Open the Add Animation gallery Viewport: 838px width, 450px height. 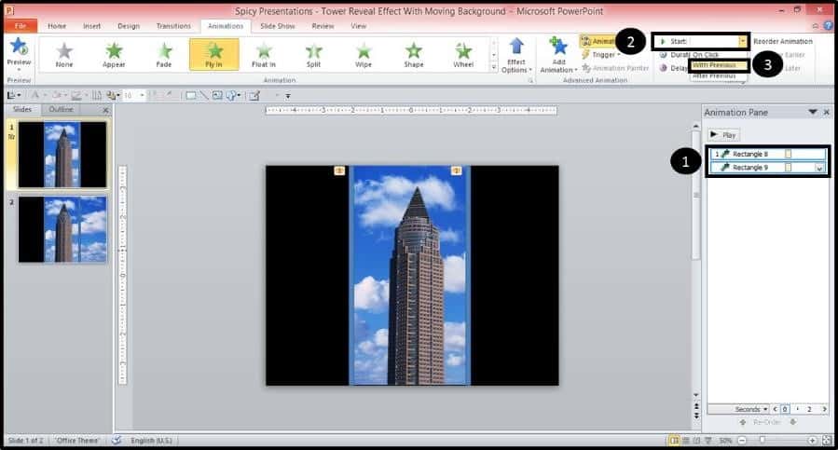coord(558,55)
